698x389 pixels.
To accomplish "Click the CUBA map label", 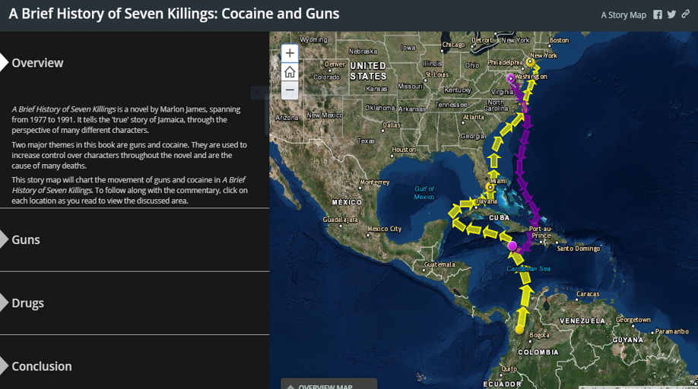I will point(499,218).
